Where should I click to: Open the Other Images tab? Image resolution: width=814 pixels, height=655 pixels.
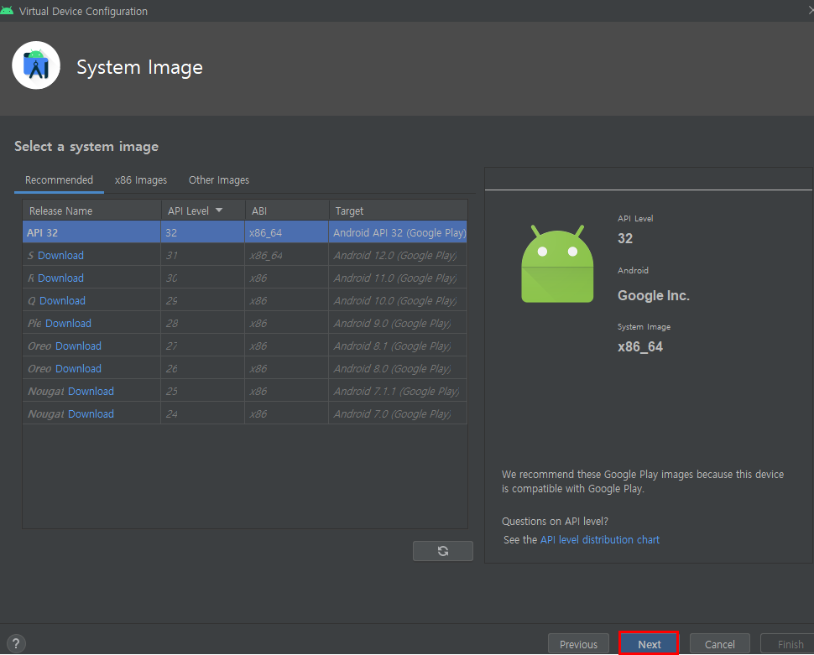point(219,180)
